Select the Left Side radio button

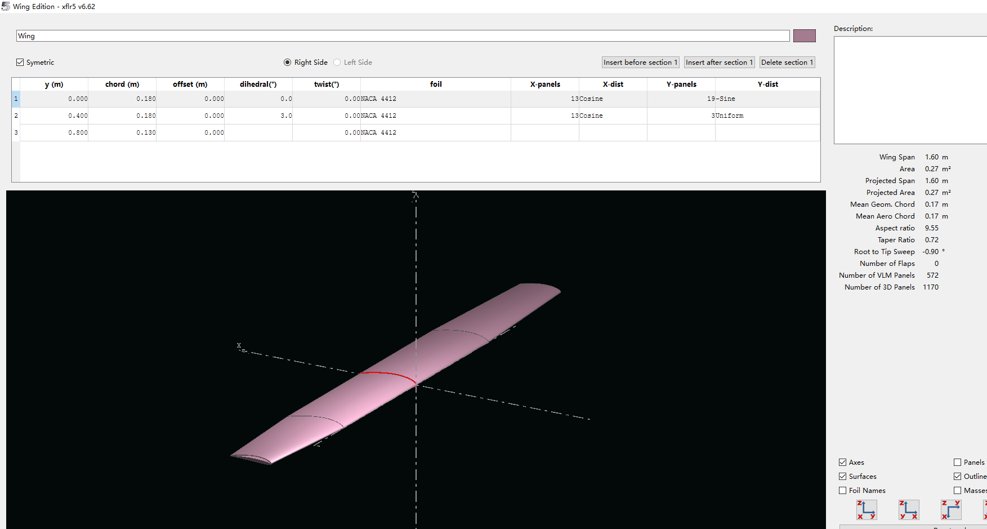pyautogui.click(x=337, y=63)
